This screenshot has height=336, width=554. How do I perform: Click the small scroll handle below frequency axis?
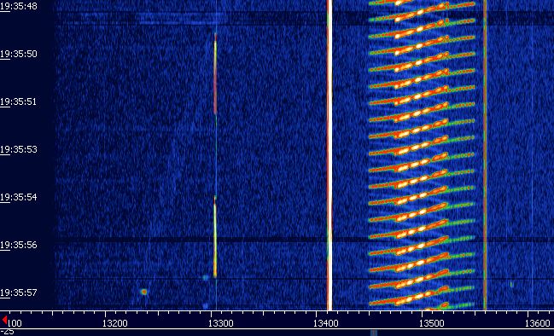click(x=373, y=333)
